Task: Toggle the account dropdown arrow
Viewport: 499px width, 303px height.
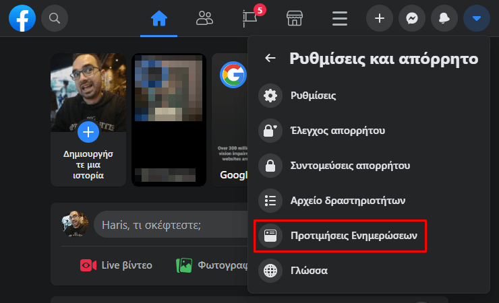Action: tap(476, 18)
